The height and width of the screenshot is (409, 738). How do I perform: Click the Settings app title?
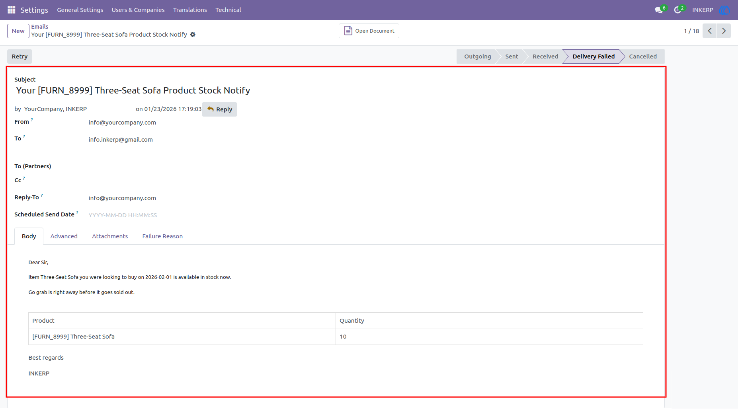pos(34,10)
